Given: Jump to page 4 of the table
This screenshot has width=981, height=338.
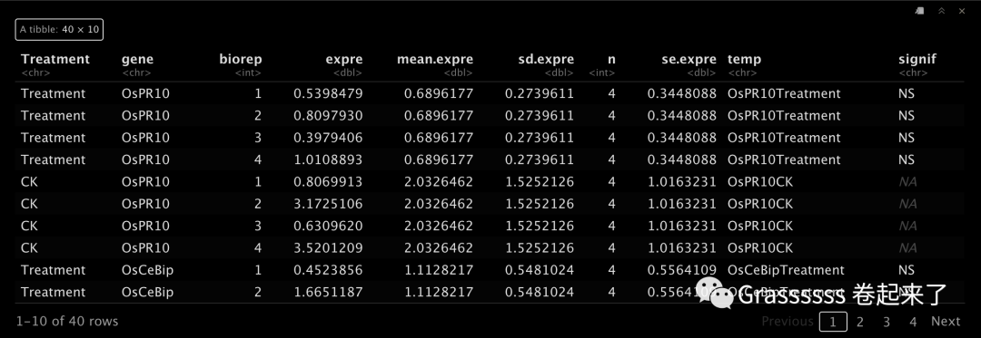Looking at the screenshot, I should click(x=913, y=322).
